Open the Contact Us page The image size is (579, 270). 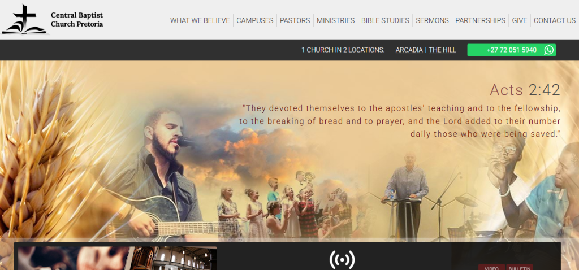point(555,21)
